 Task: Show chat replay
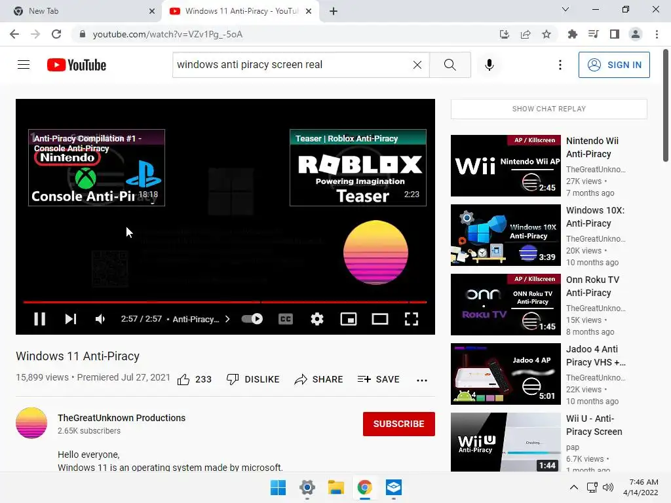[x=548, y=109]
